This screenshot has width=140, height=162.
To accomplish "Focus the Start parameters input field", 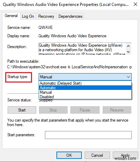I will coord(88,135).
